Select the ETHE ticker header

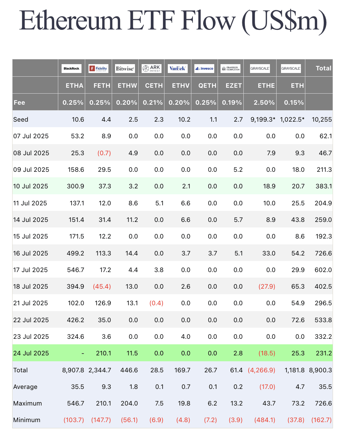(266, 86)
